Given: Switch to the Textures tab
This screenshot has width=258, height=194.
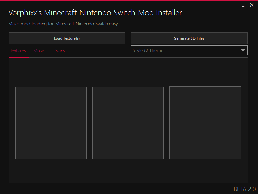Looking at the screenshot, I should 18,51.
